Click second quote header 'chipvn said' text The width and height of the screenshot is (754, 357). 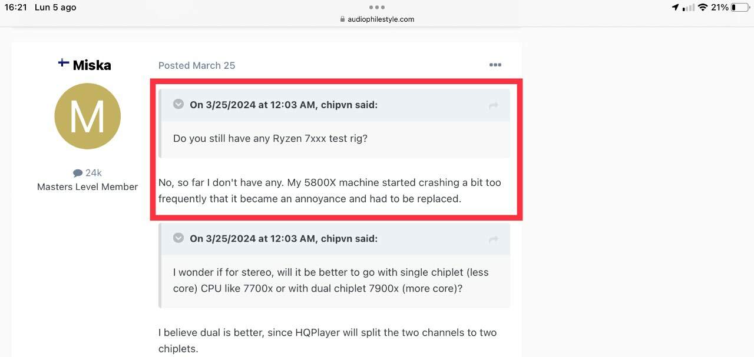point(349,238)
